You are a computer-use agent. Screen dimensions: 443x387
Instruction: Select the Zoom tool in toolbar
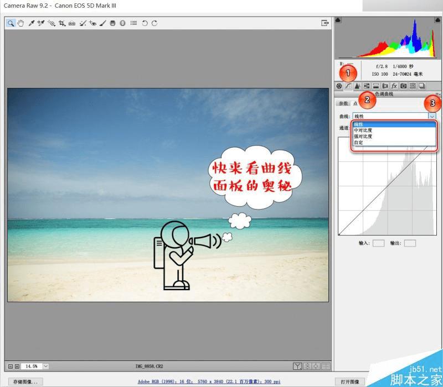click(11, 23)
